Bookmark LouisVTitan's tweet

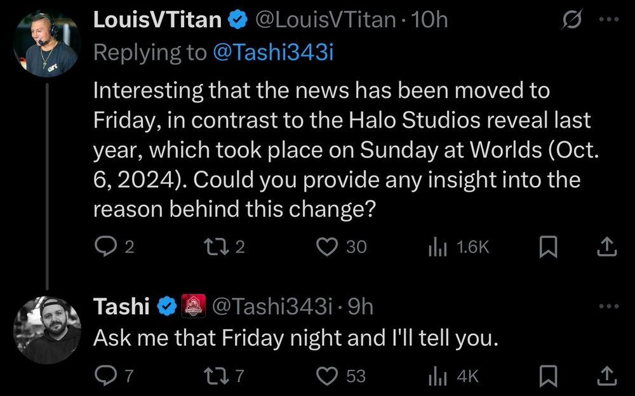coord(547,247)
